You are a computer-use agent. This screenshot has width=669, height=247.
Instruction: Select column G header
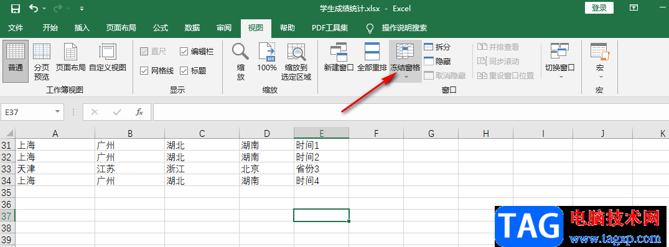coord(431,134)
